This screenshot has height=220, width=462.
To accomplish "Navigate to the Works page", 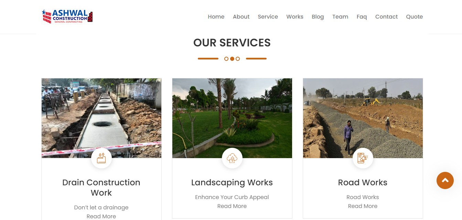I will tap(295, 16).
